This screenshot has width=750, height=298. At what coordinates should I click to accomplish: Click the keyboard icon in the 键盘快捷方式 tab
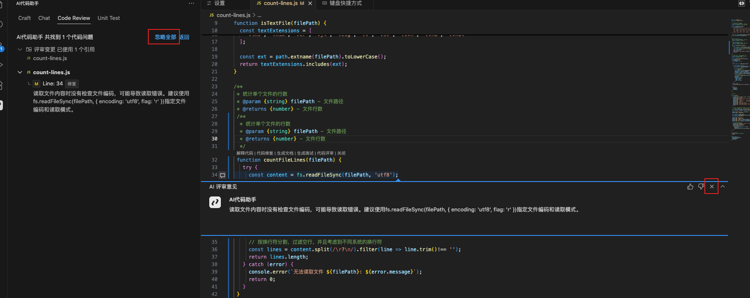pos(324,3)
